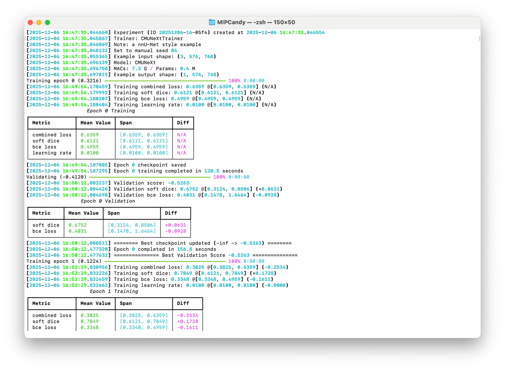The height and width of the screenshot is (370, 505).
Task: Click the blue folder icon in title bar
Action: (x=211, y=22)
